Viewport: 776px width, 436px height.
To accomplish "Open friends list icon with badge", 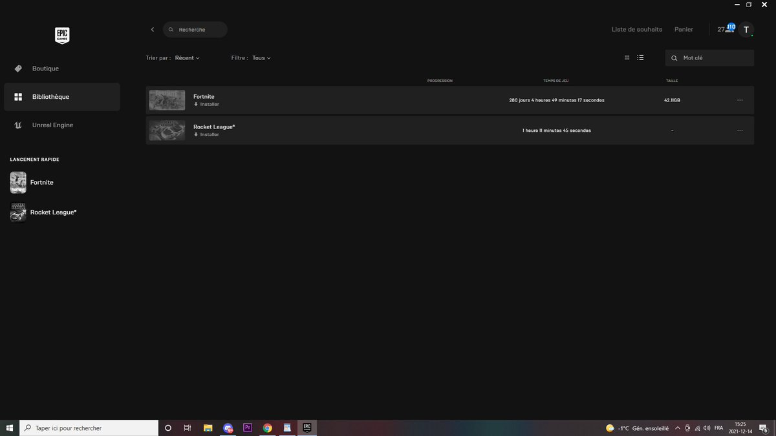I will point(727,29).
